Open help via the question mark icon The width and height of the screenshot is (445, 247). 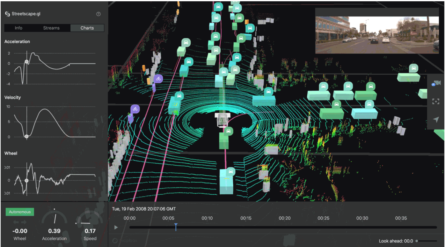click(x=98, y=14)
